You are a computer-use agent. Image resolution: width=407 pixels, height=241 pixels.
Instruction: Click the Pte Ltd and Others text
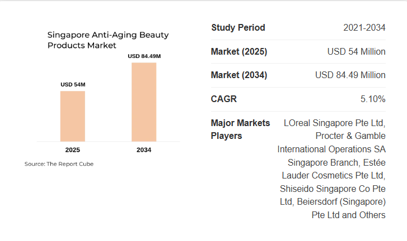pyautogui.click(x=348, y=215)
